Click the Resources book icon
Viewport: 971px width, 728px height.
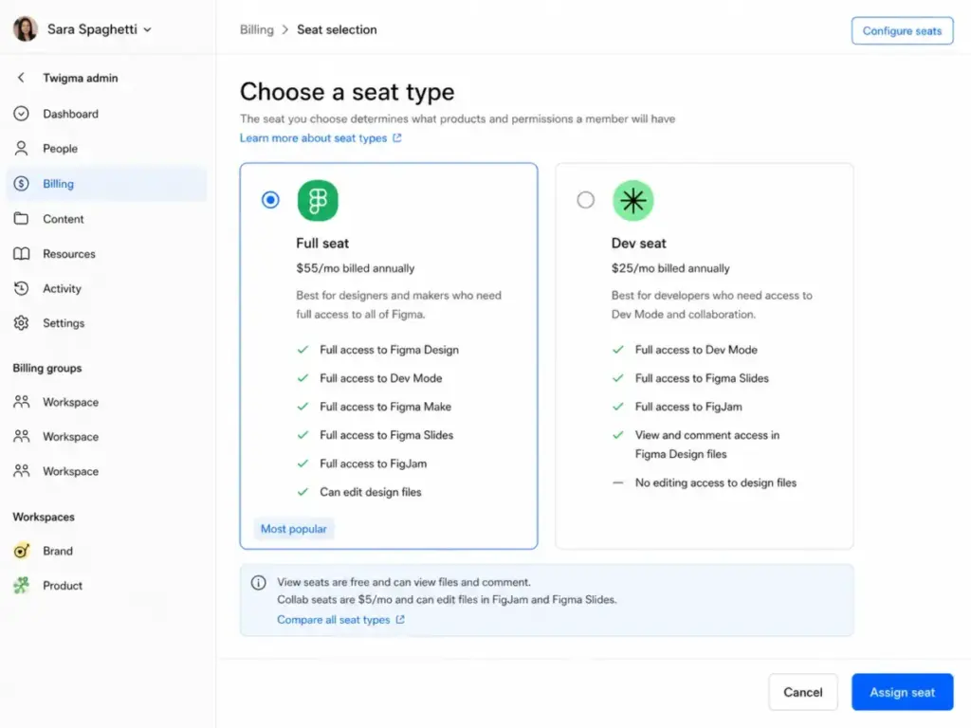pyautogui.click(x=21, y=253)
